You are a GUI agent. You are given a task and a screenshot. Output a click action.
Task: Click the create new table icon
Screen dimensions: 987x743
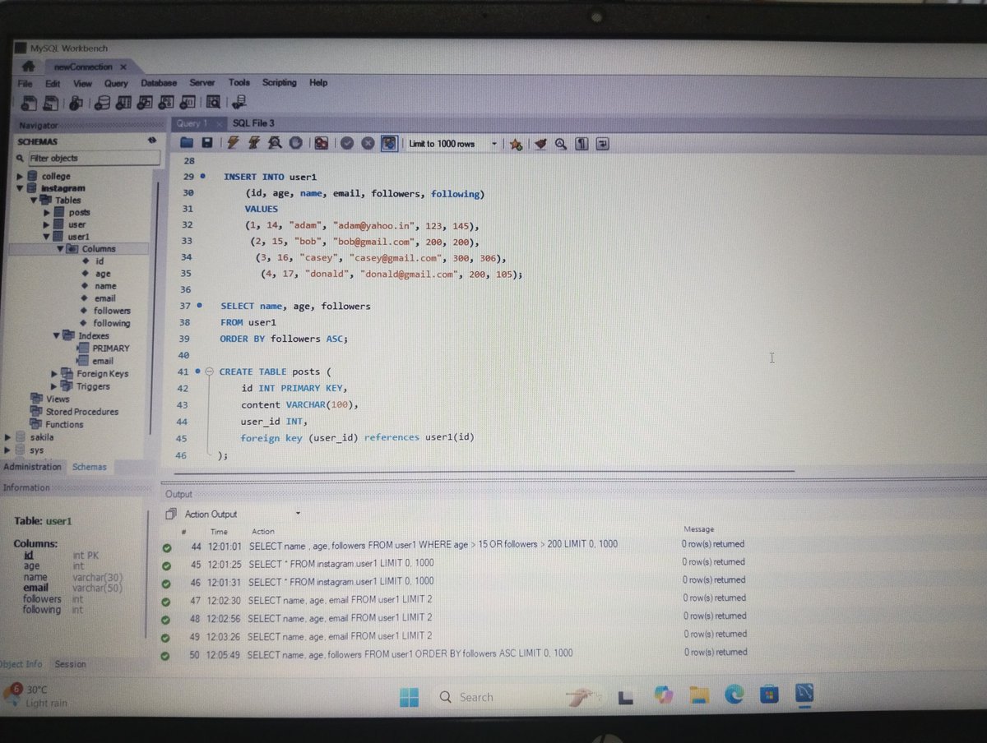tap(124, 103)
